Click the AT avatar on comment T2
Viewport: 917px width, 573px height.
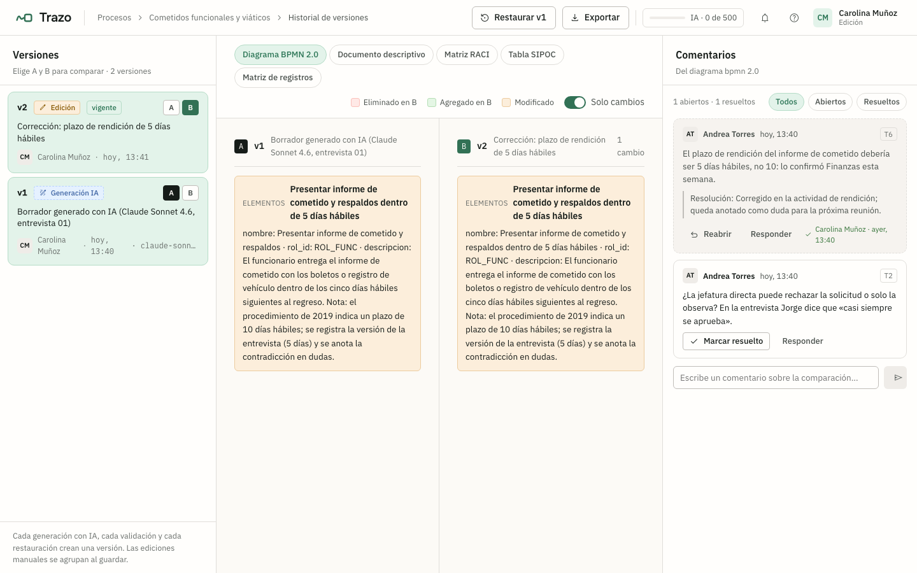(690, 276)
